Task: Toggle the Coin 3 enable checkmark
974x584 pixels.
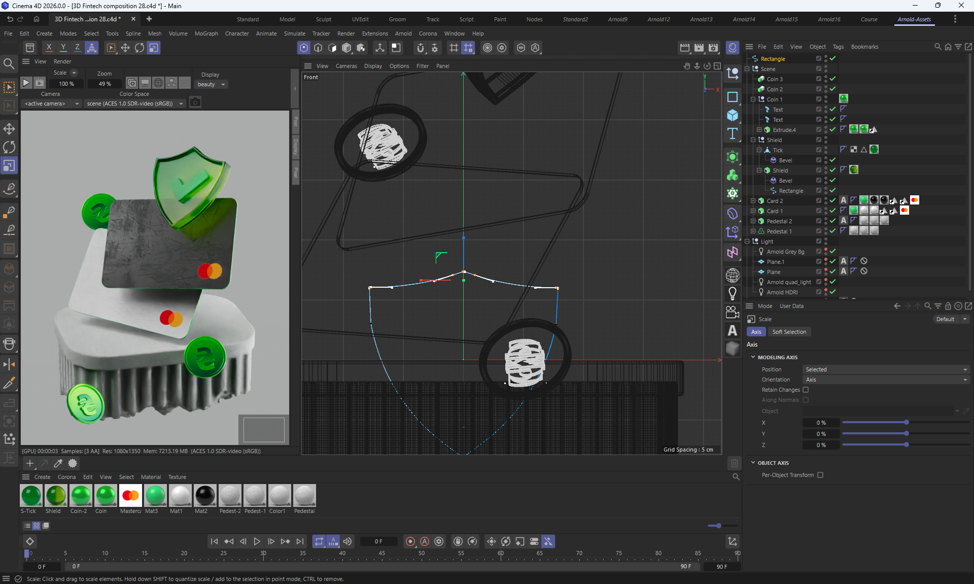Action: [x=832, y=79]
